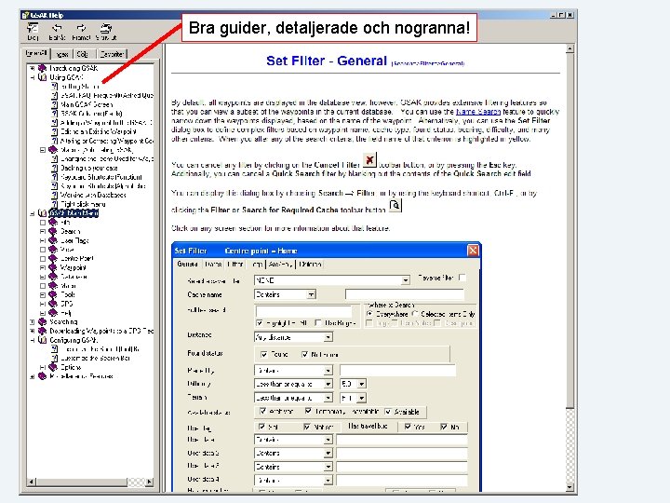Select the Everywhere radio button
670x503 pixels.
point(369,314)
